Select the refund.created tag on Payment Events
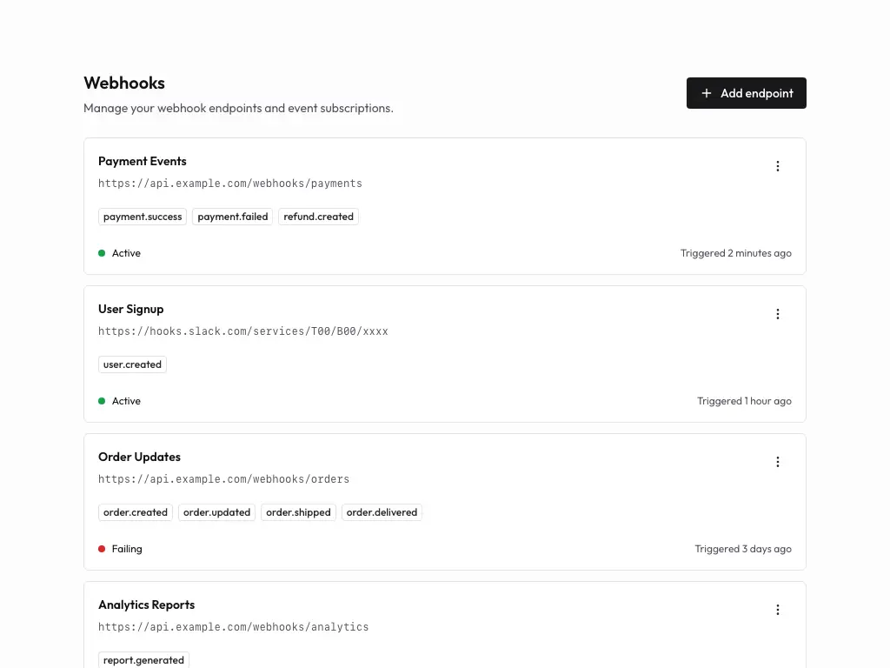The image size is (890, 668). tap(318, 217)
